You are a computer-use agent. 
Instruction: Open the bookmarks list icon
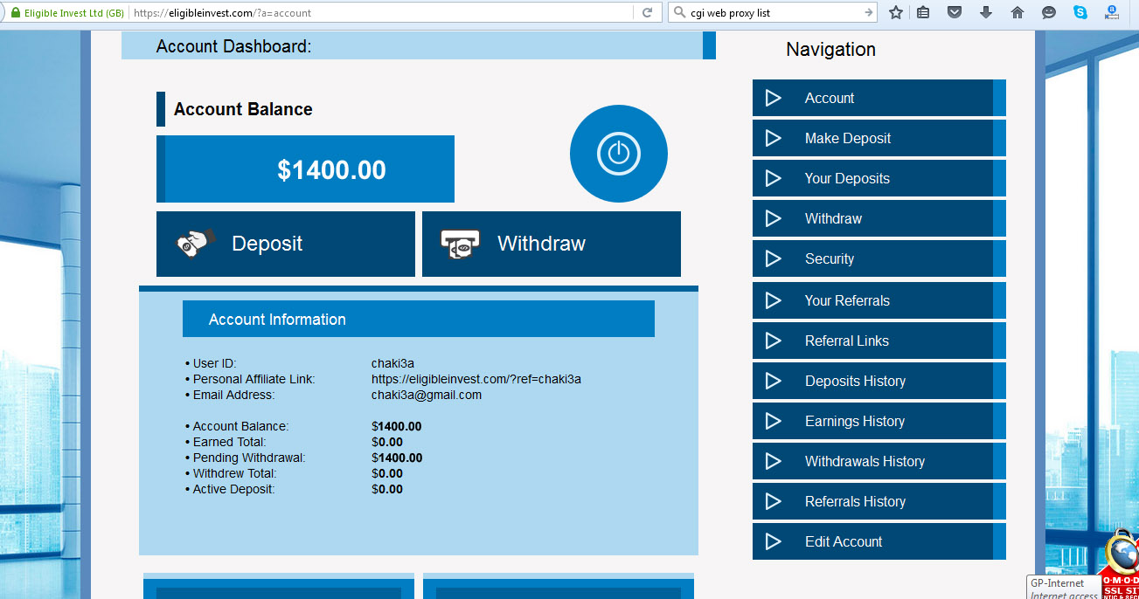(x=923, y=13)
